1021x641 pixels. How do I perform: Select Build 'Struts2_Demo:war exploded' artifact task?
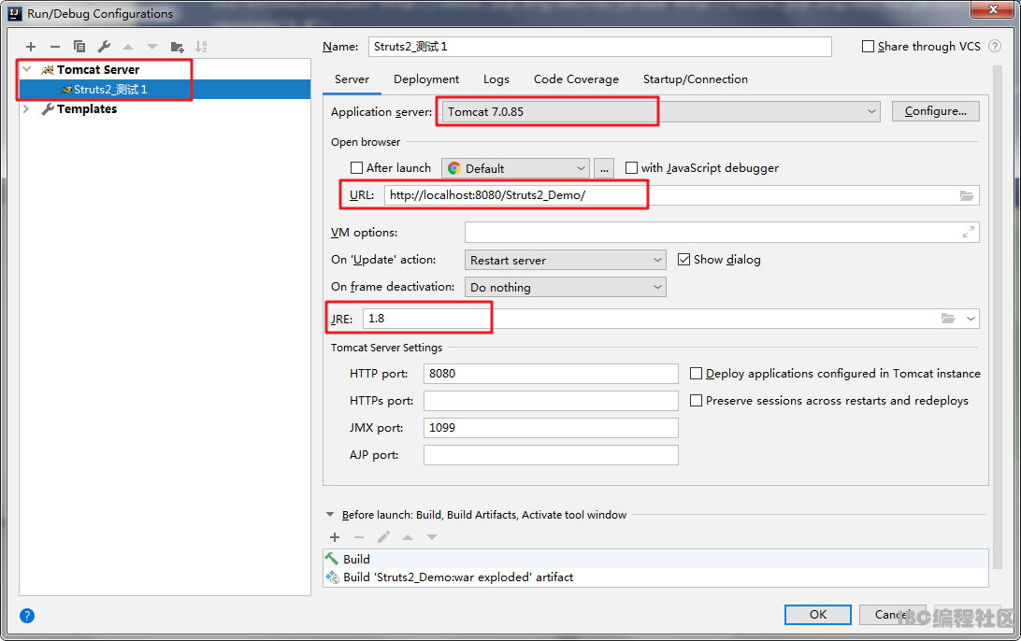(x=655, y=577)
